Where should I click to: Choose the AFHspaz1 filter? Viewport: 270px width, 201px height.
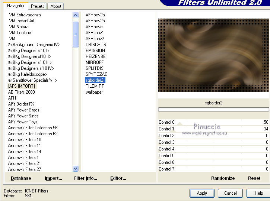(x=95, y=33)
